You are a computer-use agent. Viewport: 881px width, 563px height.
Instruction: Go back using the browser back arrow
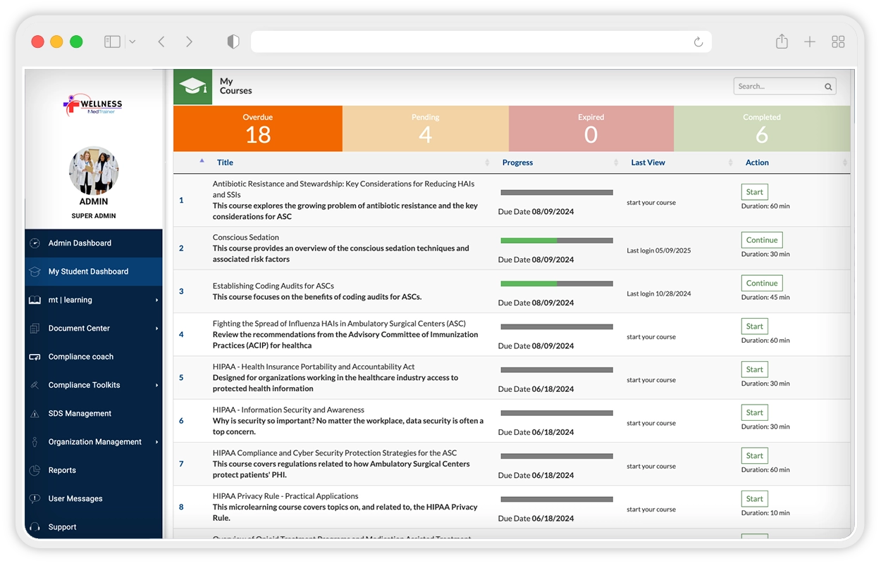[161, 42]
